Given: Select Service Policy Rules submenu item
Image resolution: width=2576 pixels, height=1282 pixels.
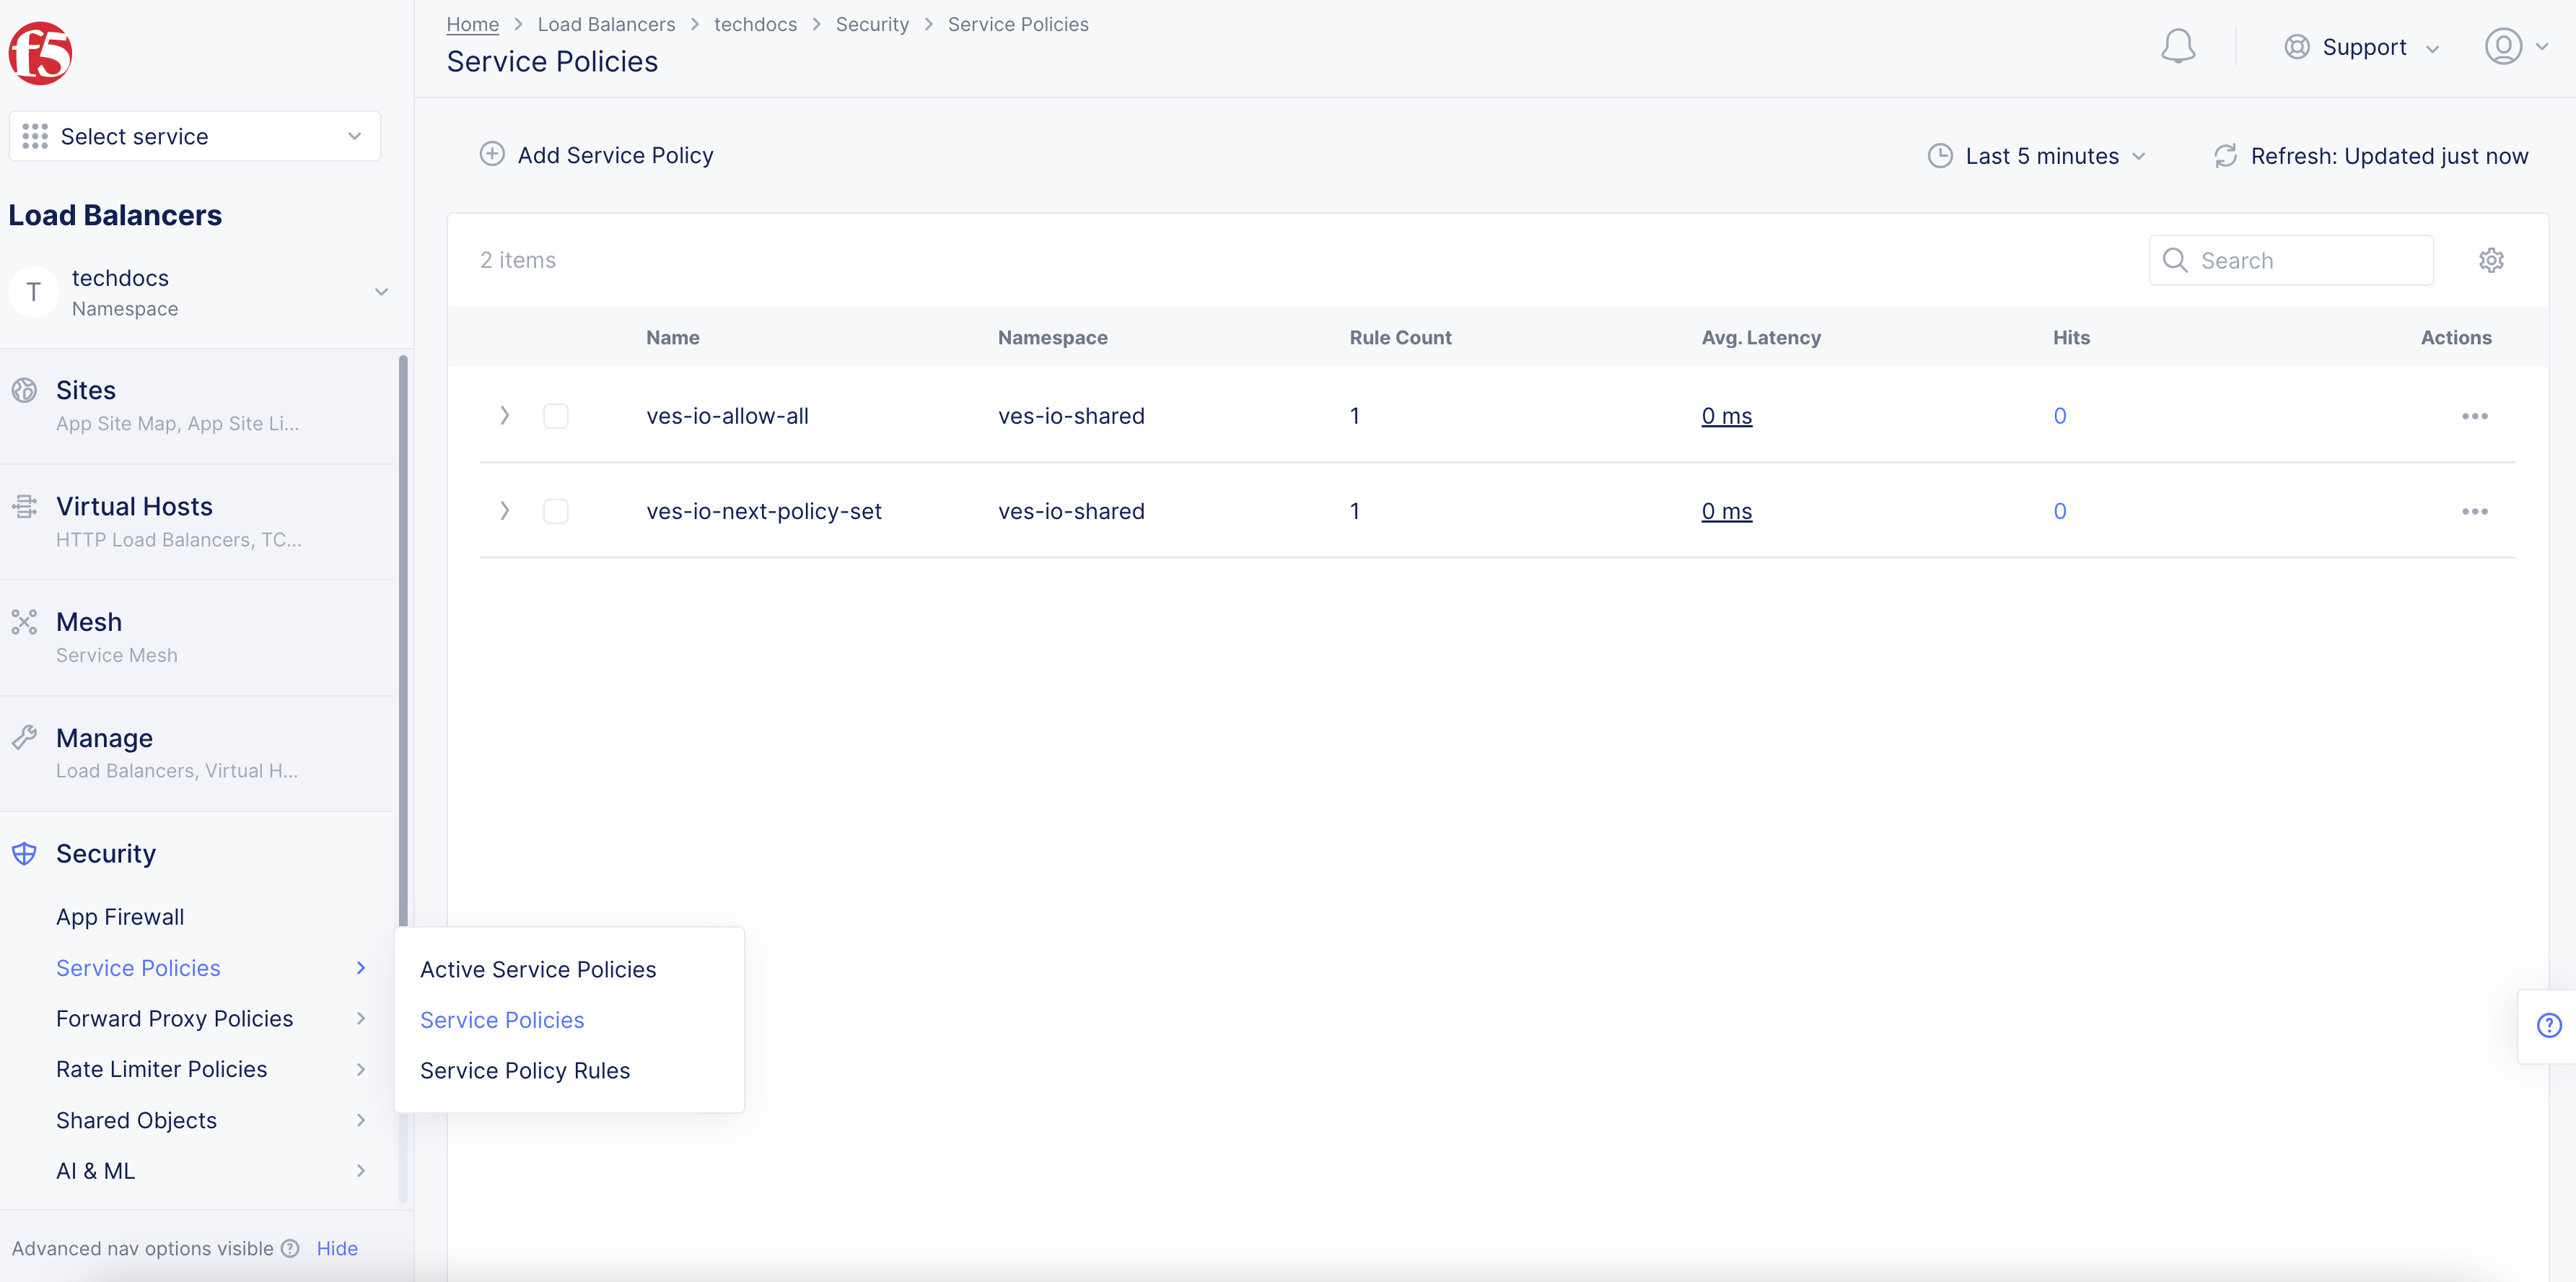Looking at the screenshot, I should tap(525, 1070).
